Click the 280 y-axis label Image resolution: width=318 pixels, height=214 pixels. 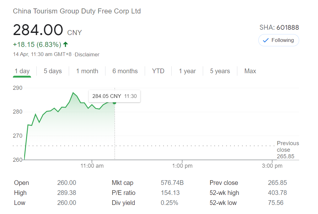(18, 112)
